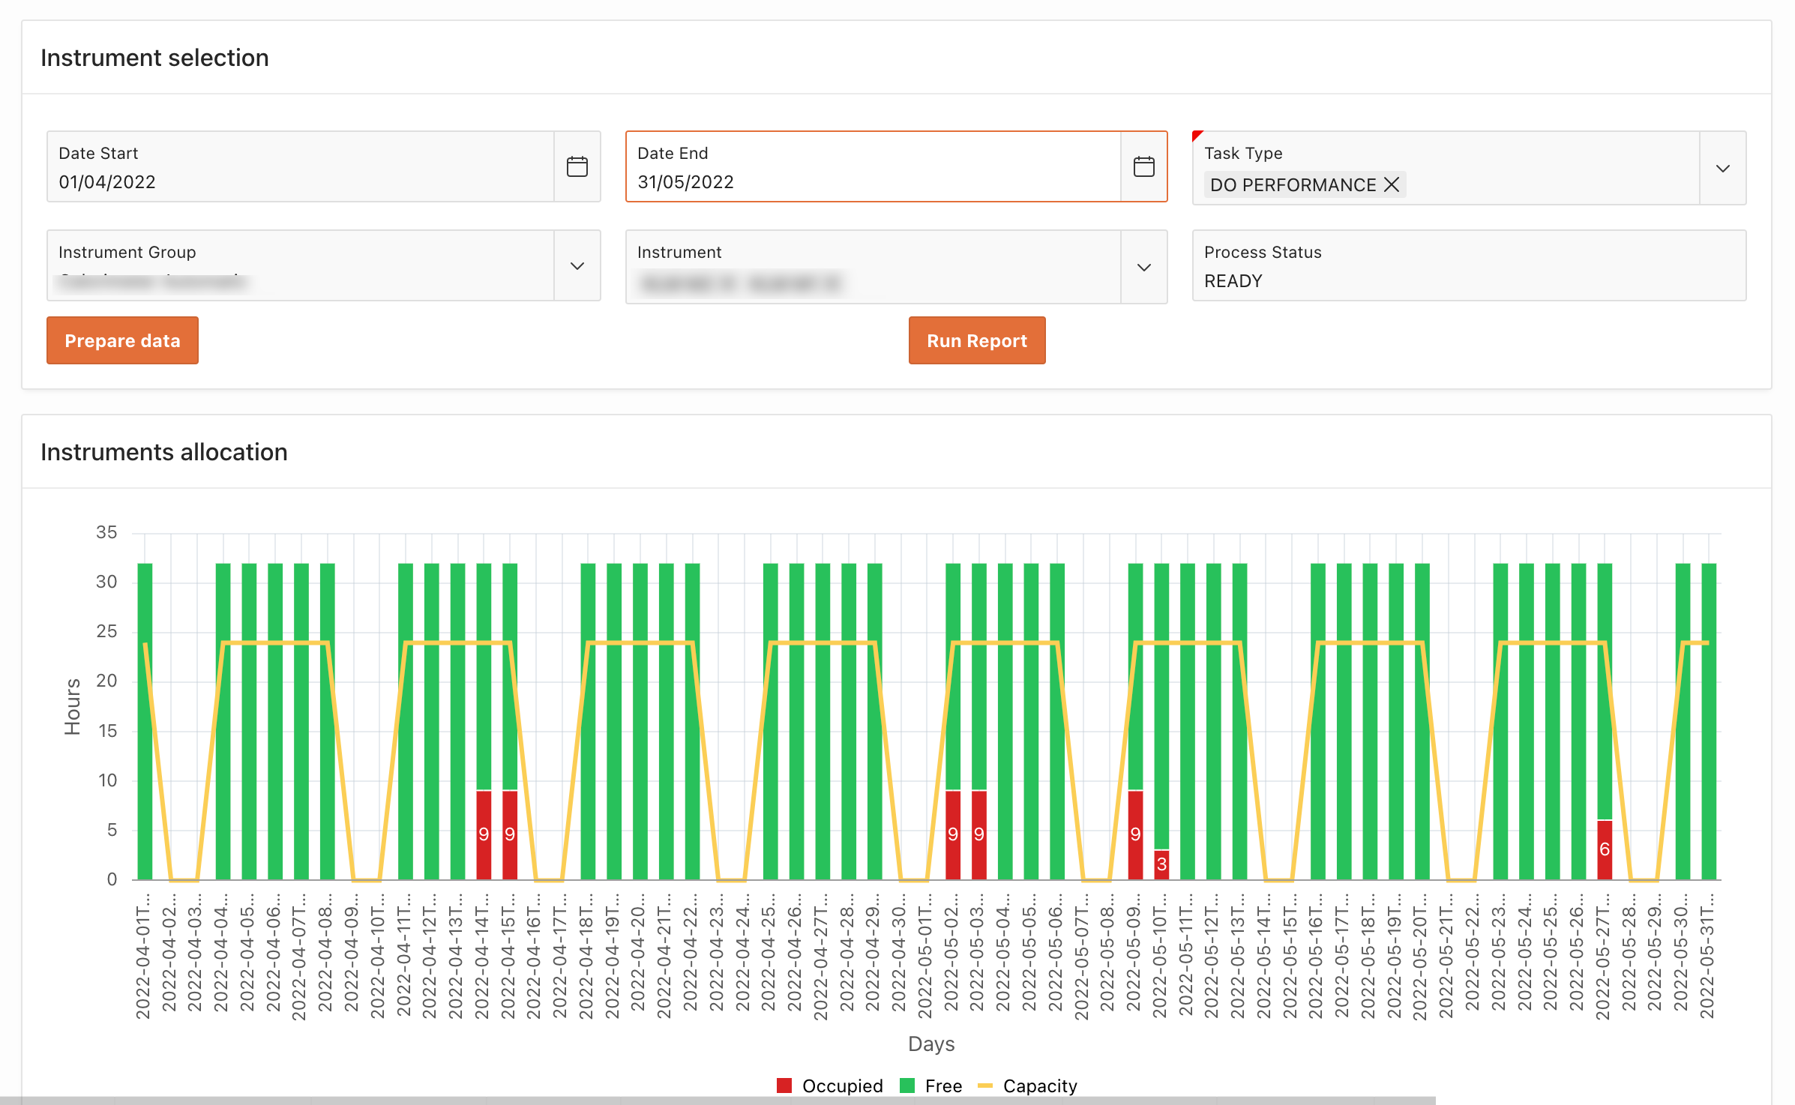Click the Instrument field's selected value
1795x1105 pixels.
click(x=741, y=283)
